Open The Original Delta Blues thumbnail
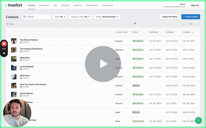 coord(14,50)
